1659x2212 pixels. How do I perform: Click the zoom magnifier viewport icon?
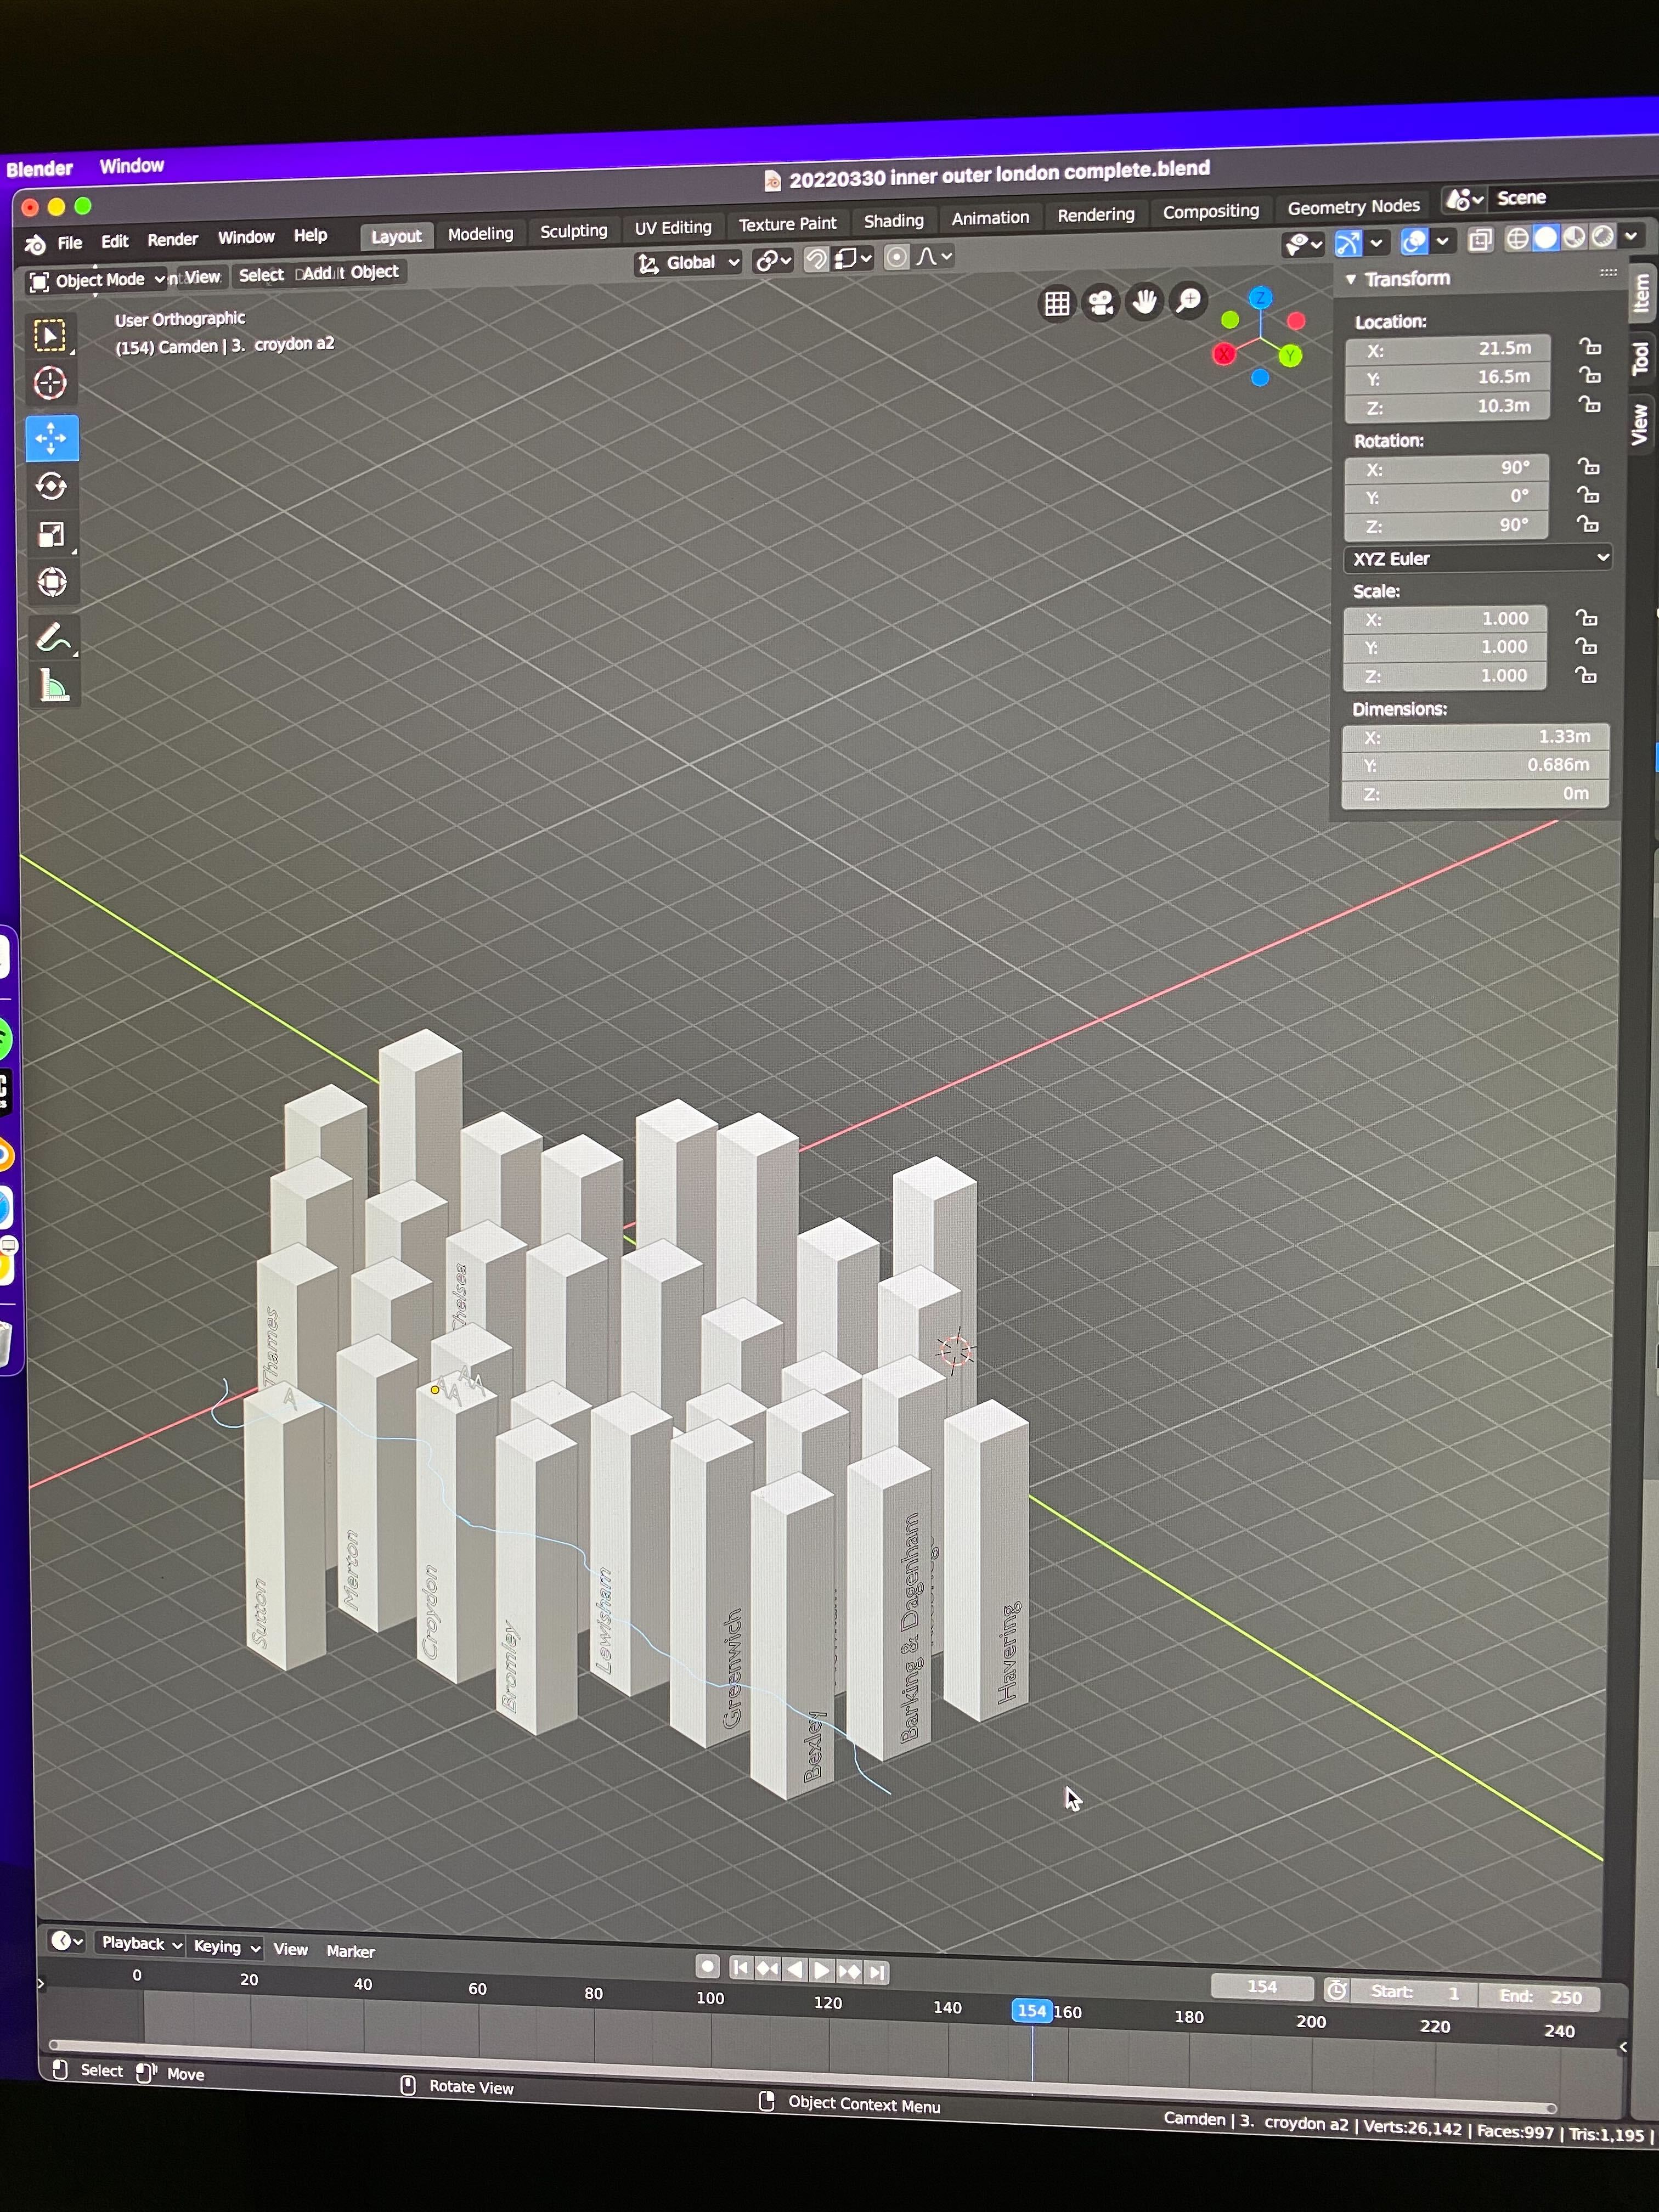[1189, 300]
